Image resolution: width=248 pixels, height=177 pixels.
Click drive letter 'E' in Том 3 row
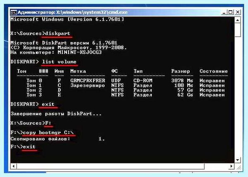[59, 95]
